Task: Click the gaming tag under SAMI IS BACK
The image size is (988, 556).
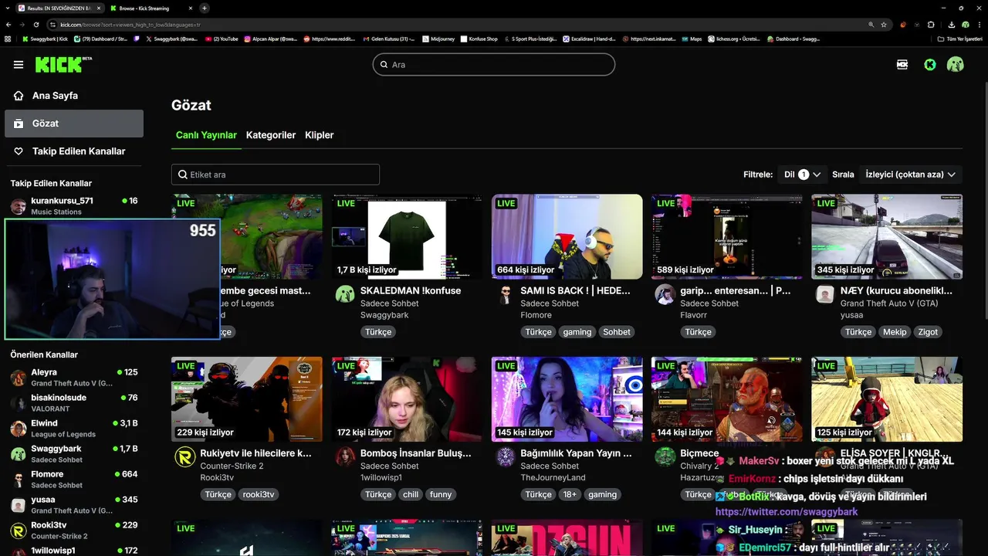Action: pyautogui.click(x=577, y=332)
